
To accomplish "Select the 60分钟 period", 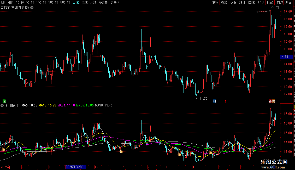I will pos(65,2).
